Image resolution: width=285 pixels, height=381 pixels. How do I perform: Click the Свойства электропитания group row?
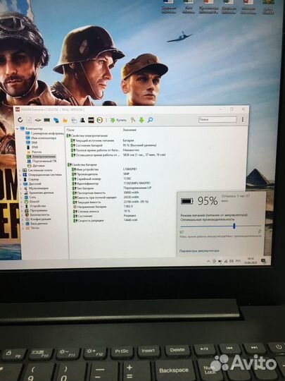tap(87, 136)
